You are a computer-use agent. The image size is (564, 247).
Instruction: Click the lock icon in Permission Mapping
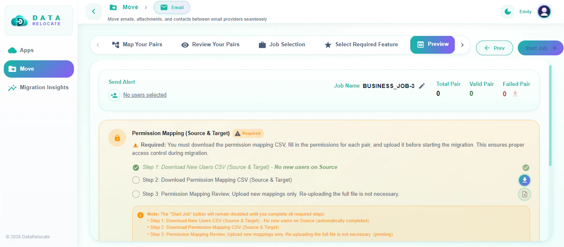[x=117, y=138]
